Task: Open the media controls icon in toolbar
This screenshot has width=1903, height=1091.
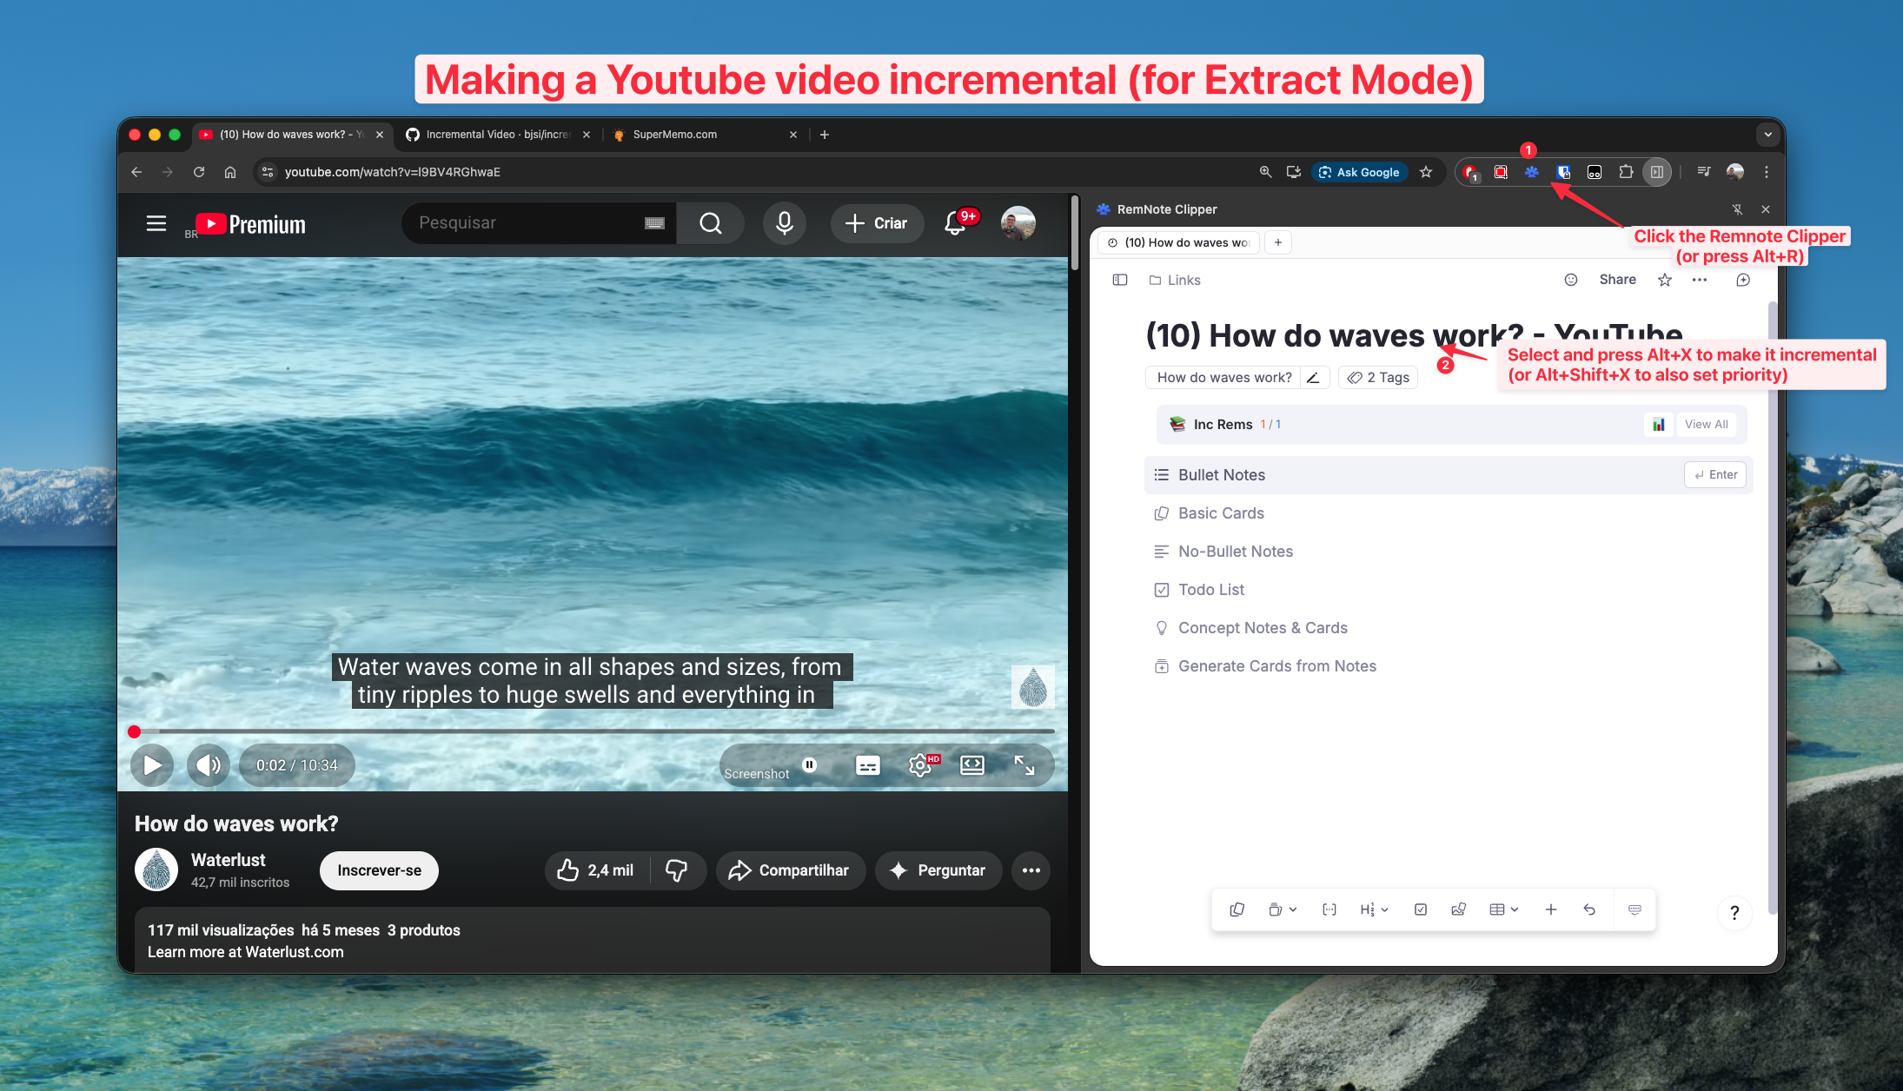Action: (1703, 172)
